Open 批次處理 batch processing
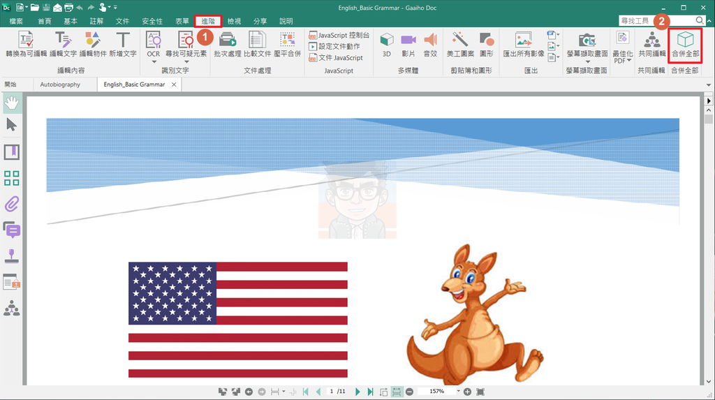 click(x=228, y=44)
